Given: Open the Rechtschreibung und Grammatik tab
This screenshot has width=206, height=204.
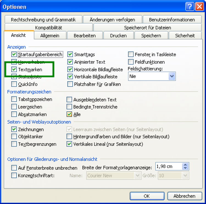Looking at the screenshot, I should pyautogui.click(x=43, y=20).
